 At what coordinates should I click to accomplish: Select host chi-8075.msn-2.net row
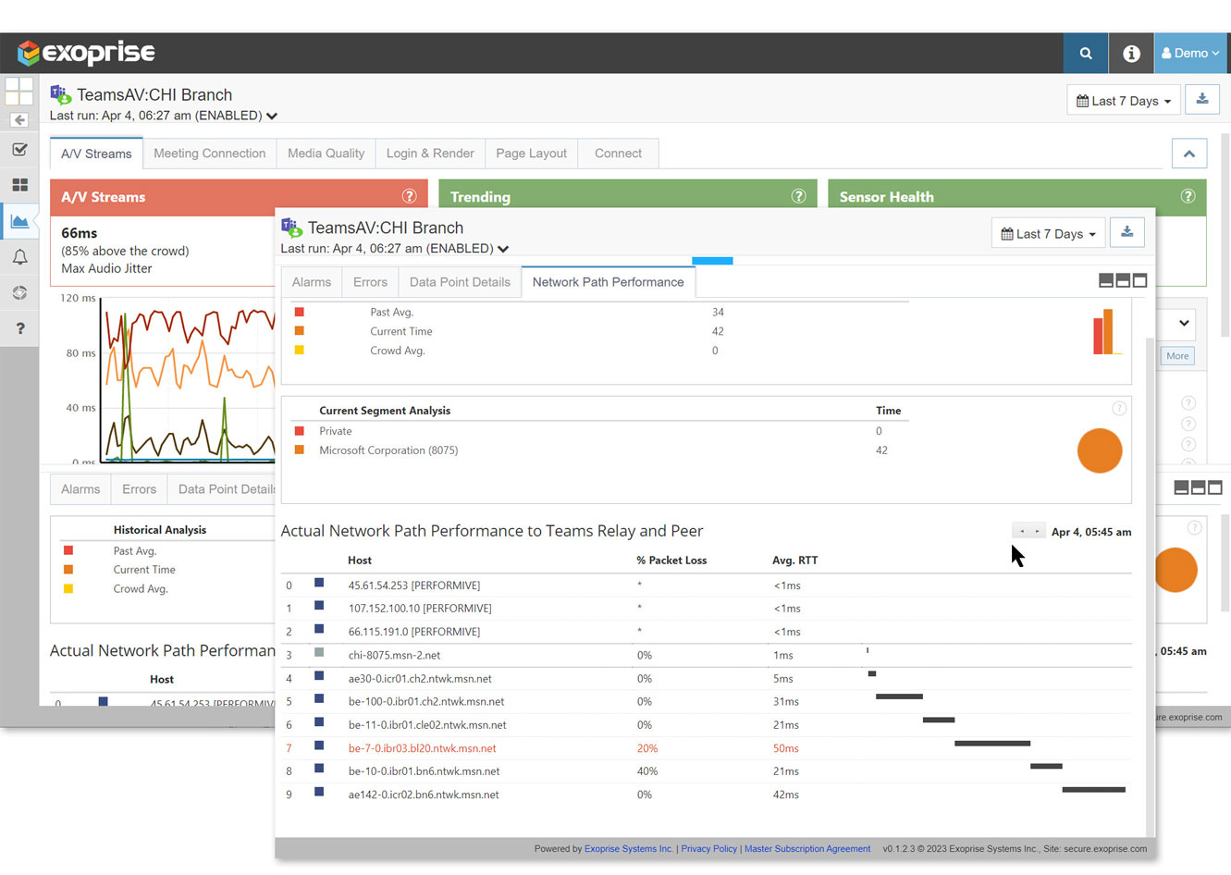[707, 655]
